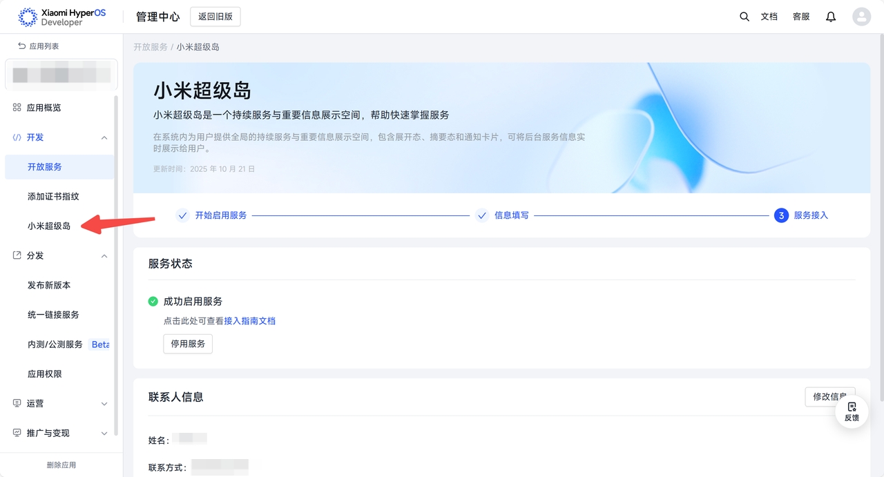Open 添加证书指纹 menu item

click(x=53, y=196)
